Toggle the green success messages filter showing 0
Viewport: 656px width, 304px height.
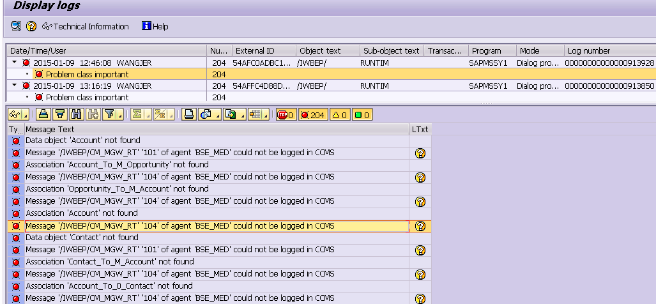click(x=362, y=114)
